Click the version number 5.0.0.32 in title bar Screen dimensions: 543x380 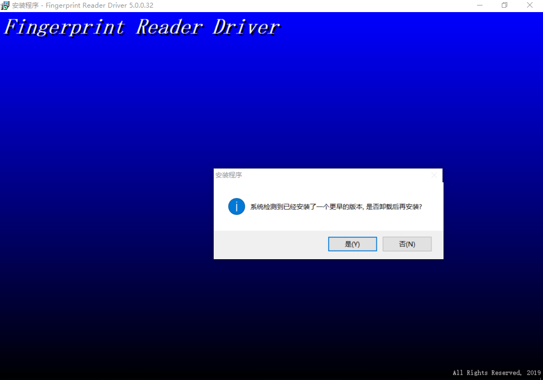(141, 5)
